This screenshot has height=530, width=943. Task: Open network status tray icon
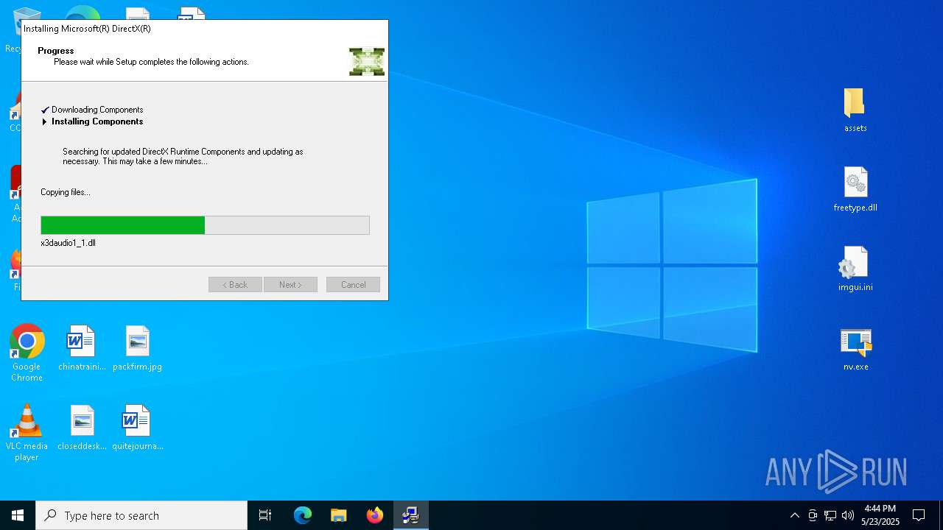click(830, 515)
